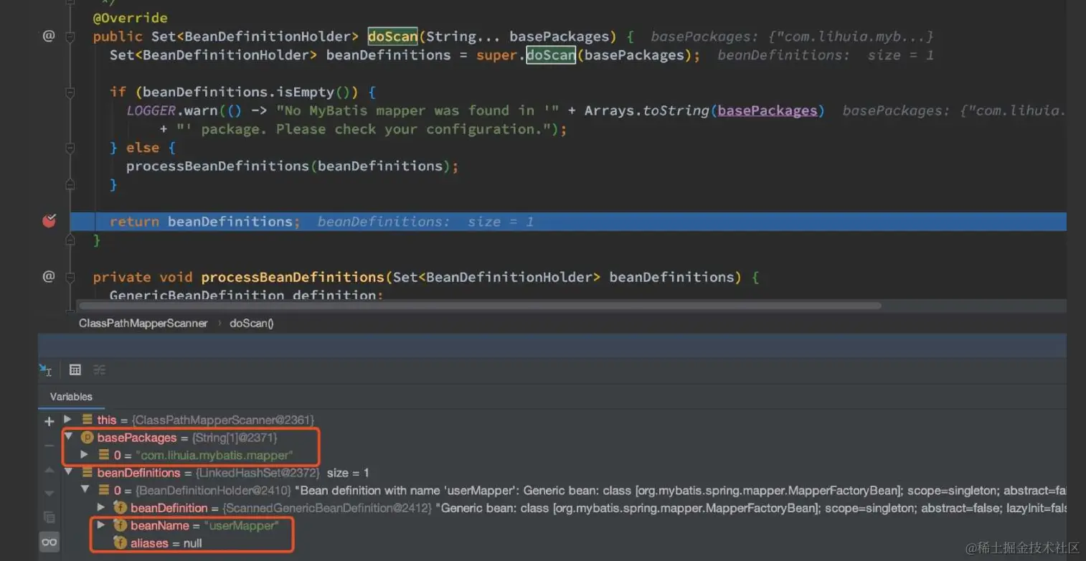
Task: Click the ClassPathMapperScanner breadcrumb
Action: (143, 324)
